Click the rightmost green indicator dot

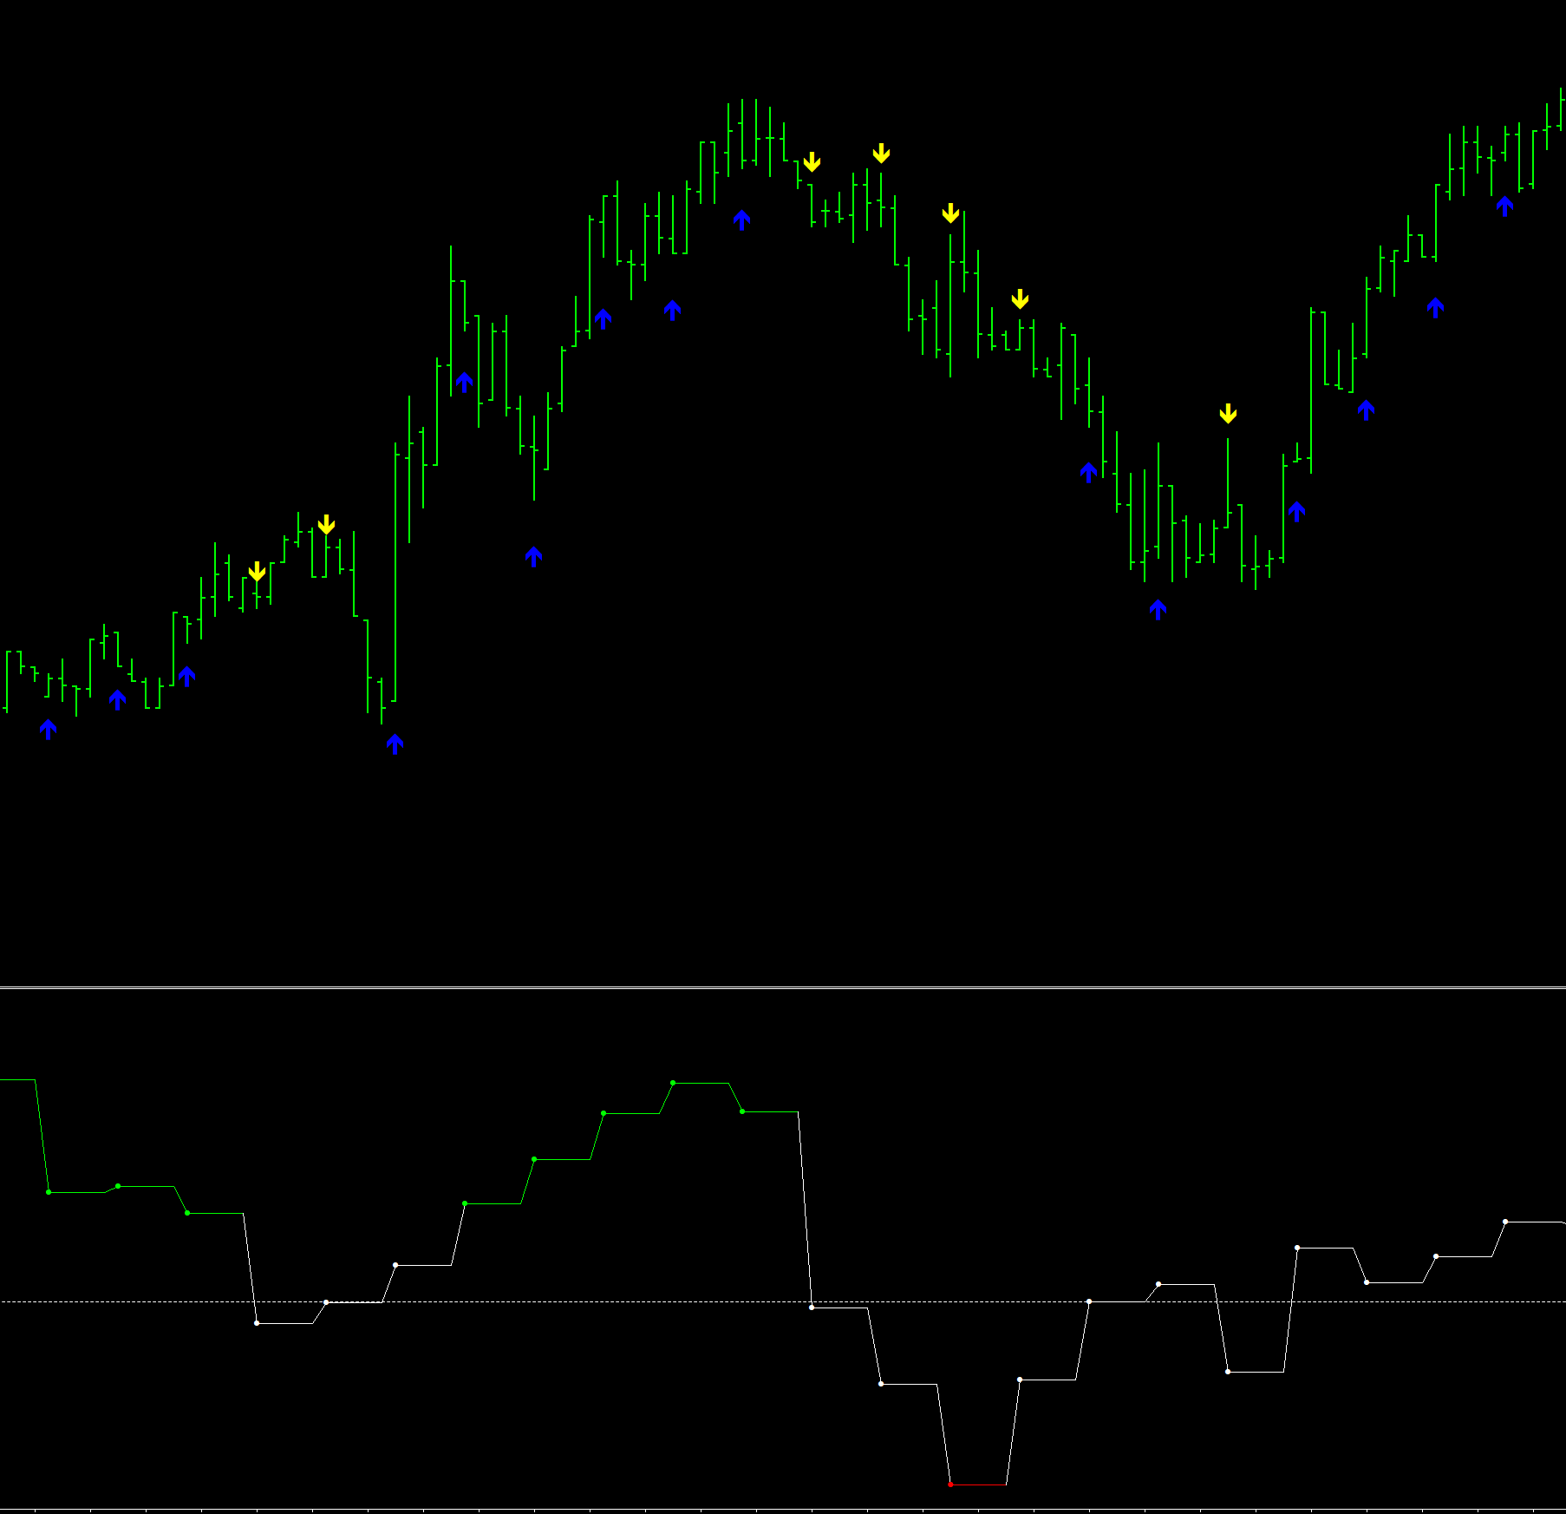(742, 1111)
